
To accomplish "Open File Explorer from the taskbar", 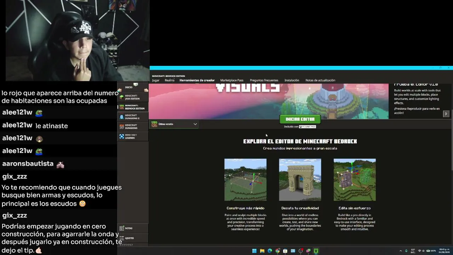I will (x=262, y=251).
